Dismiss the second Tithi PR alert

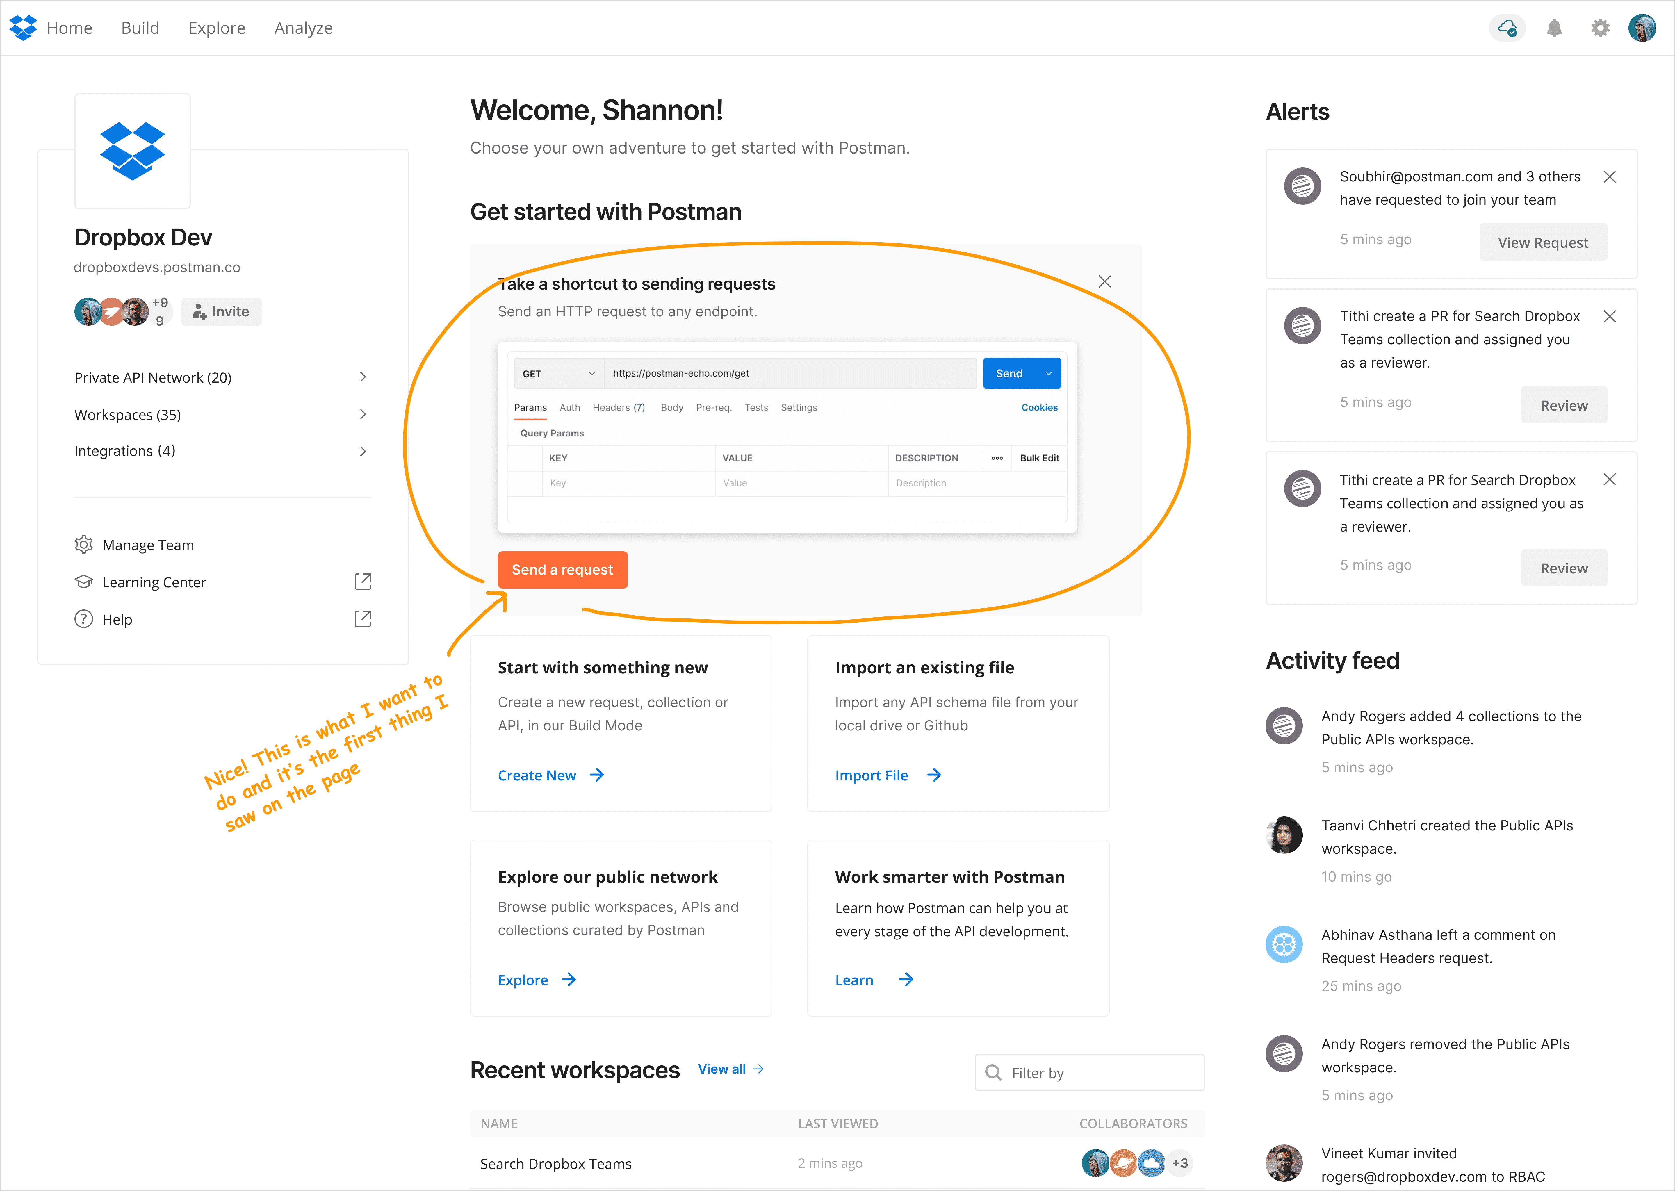(x=1610, y=479)
